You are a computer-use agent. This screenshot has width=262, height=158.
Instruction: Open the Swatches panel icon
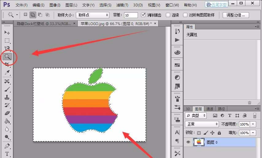177,65
